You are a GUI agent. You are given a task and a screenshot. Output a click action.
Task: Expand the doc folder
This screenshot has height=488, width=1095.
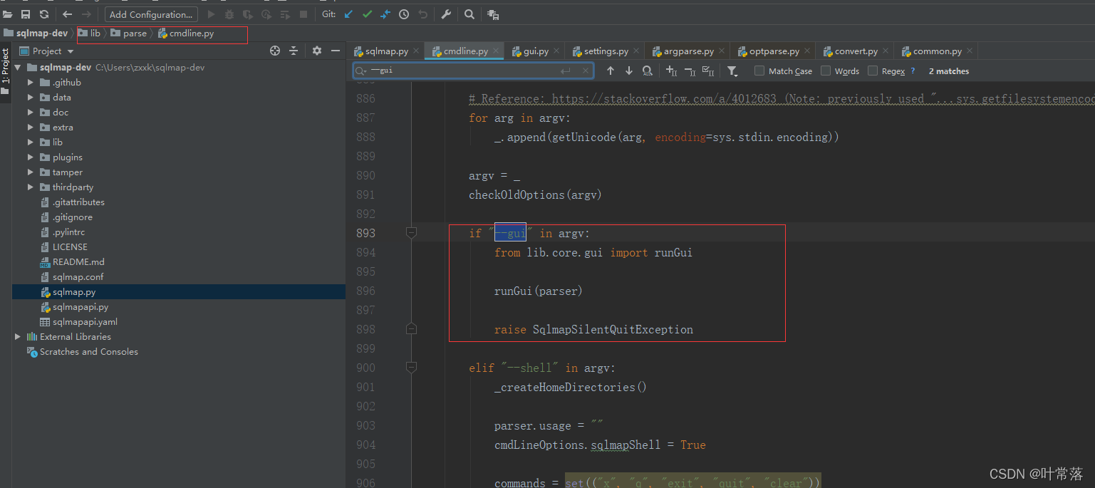[31, 113]
